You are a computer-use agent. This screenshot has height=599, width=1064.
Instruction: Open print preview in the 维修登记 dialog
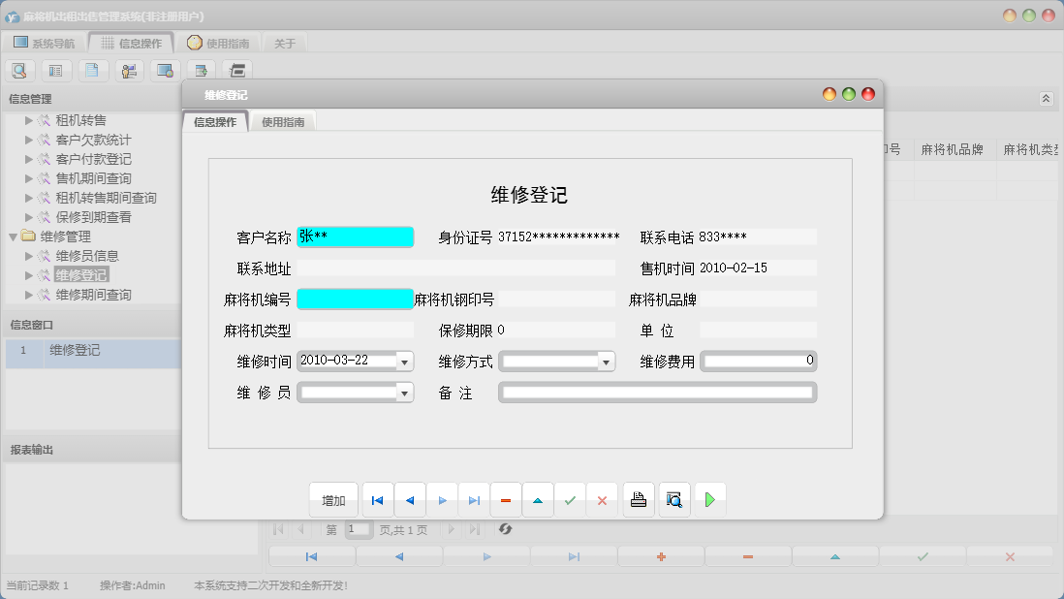pyautogui.click(x=673, y=499)
